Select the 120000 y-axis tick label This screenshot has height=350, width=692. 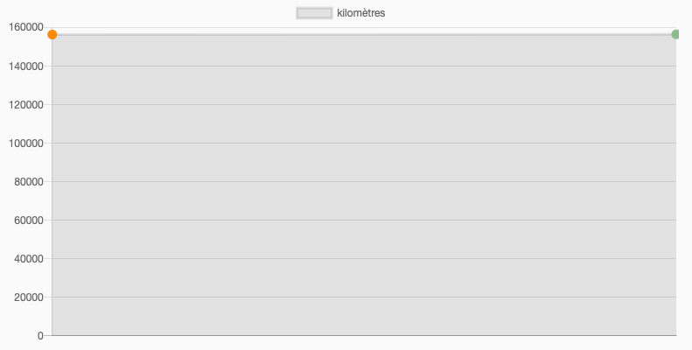(x=26, y=105)
